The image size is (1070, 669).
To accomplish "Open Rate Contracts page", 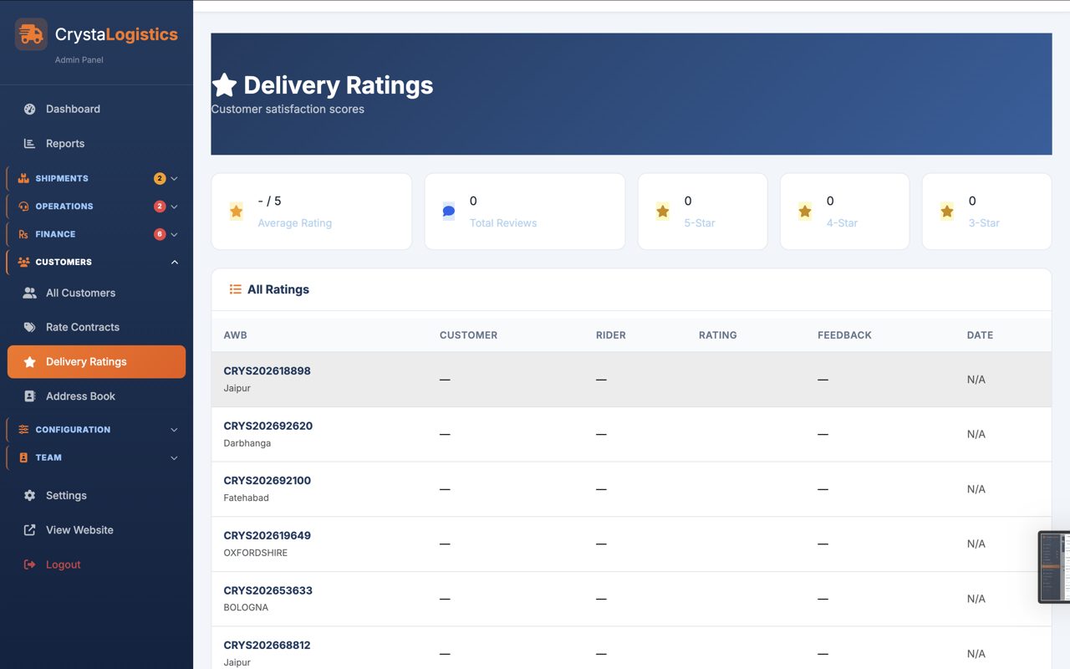I will (96, 327).
